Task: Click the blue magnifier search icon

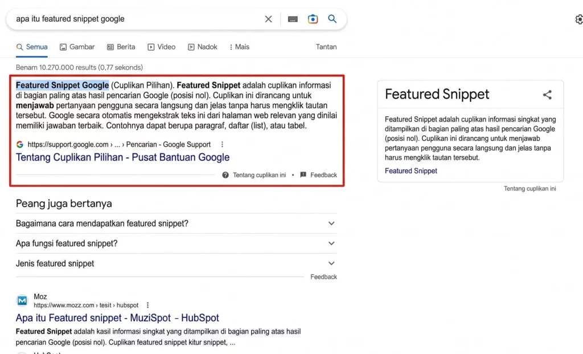Action: tap(332, 19)
